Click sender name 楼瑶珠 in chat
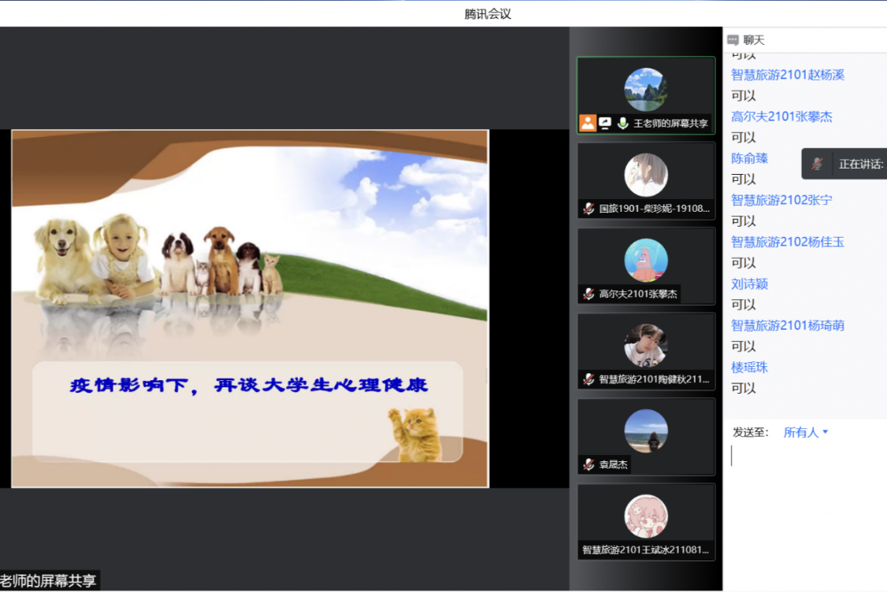This screenshot has width=887, height=592. [x=749, y=367]
